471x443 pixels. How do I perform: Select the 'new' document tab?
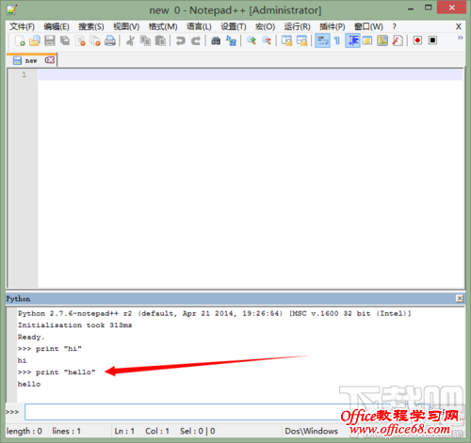point(31,60)
